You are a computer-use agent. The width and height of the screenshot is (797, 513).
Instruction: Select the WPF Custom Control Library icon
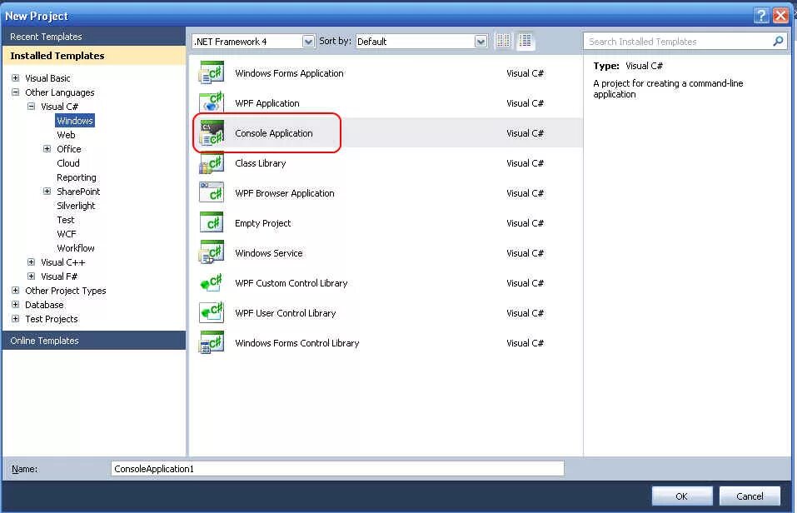tap(211, 283)
